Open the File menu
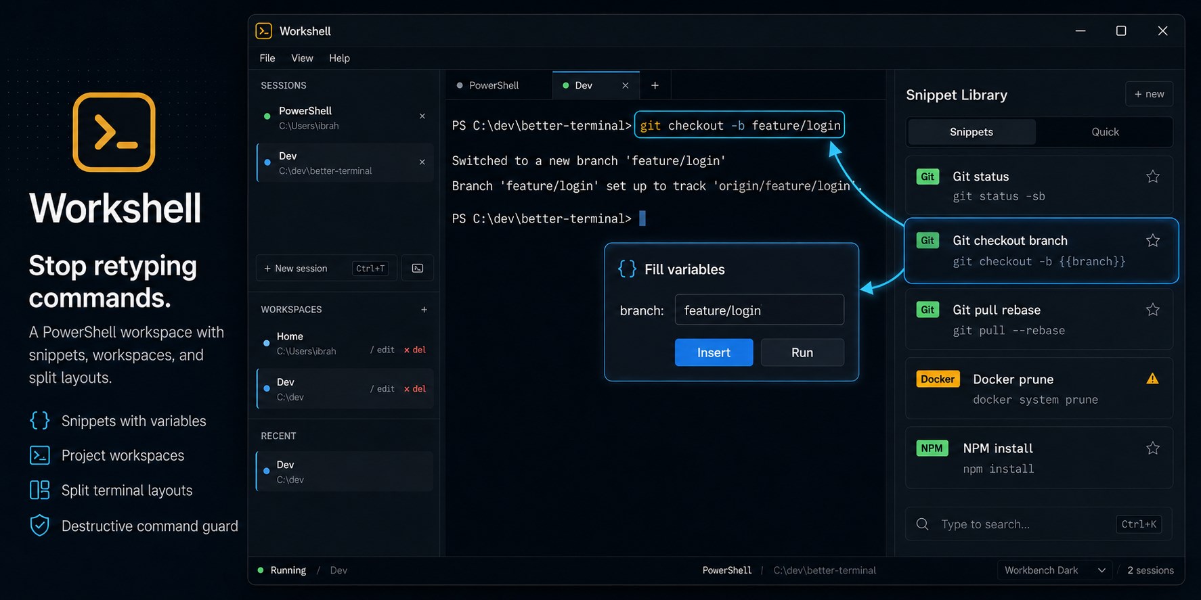 [267, 58]
